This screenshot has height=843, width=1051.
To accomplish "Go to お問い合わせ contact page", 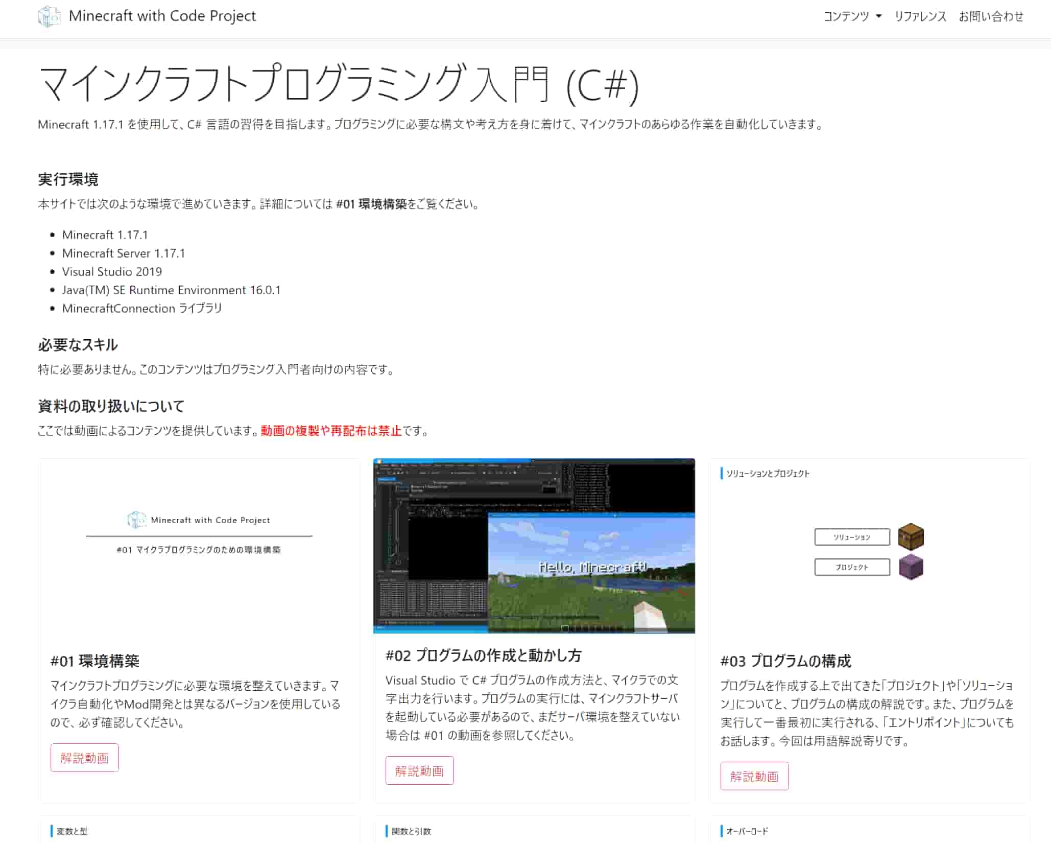I will [x=991, y=16].
